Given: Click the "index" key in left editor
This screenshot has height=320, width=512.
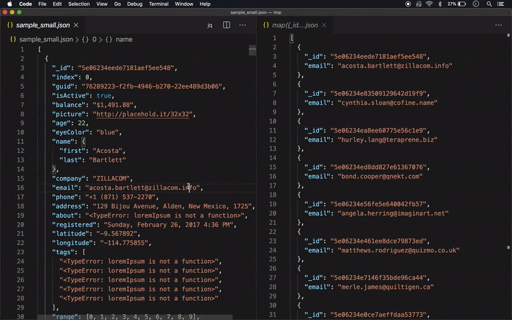Looking at the screenshot, I should point(65,77).
